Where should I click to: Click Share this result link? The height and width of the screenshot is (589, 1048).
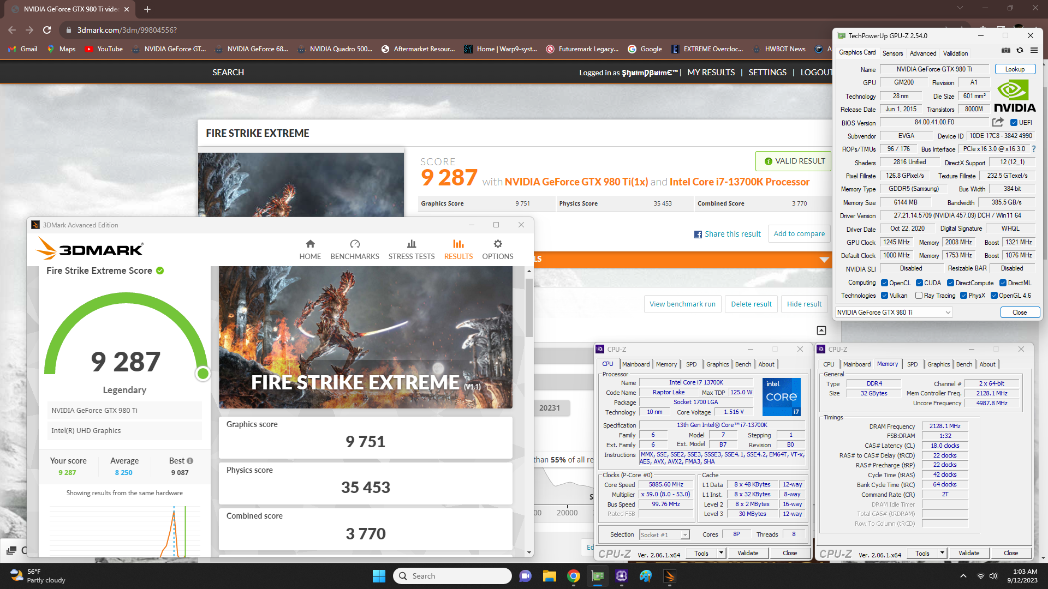pos(727,234)
